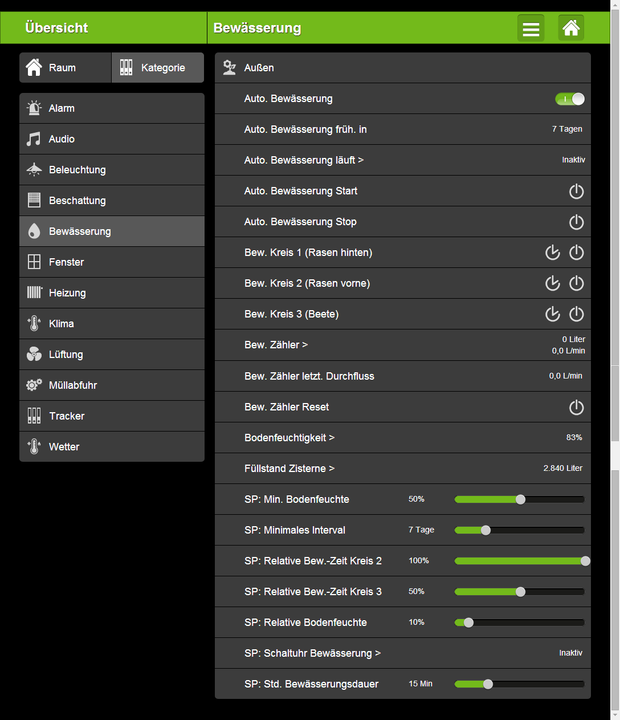Image resolution: width=620 pixels, height=720 pixels.
Task: Click the SP: Min. Bodenfeuchte slider
Action: pyautogui.click(x=519, y=499)
